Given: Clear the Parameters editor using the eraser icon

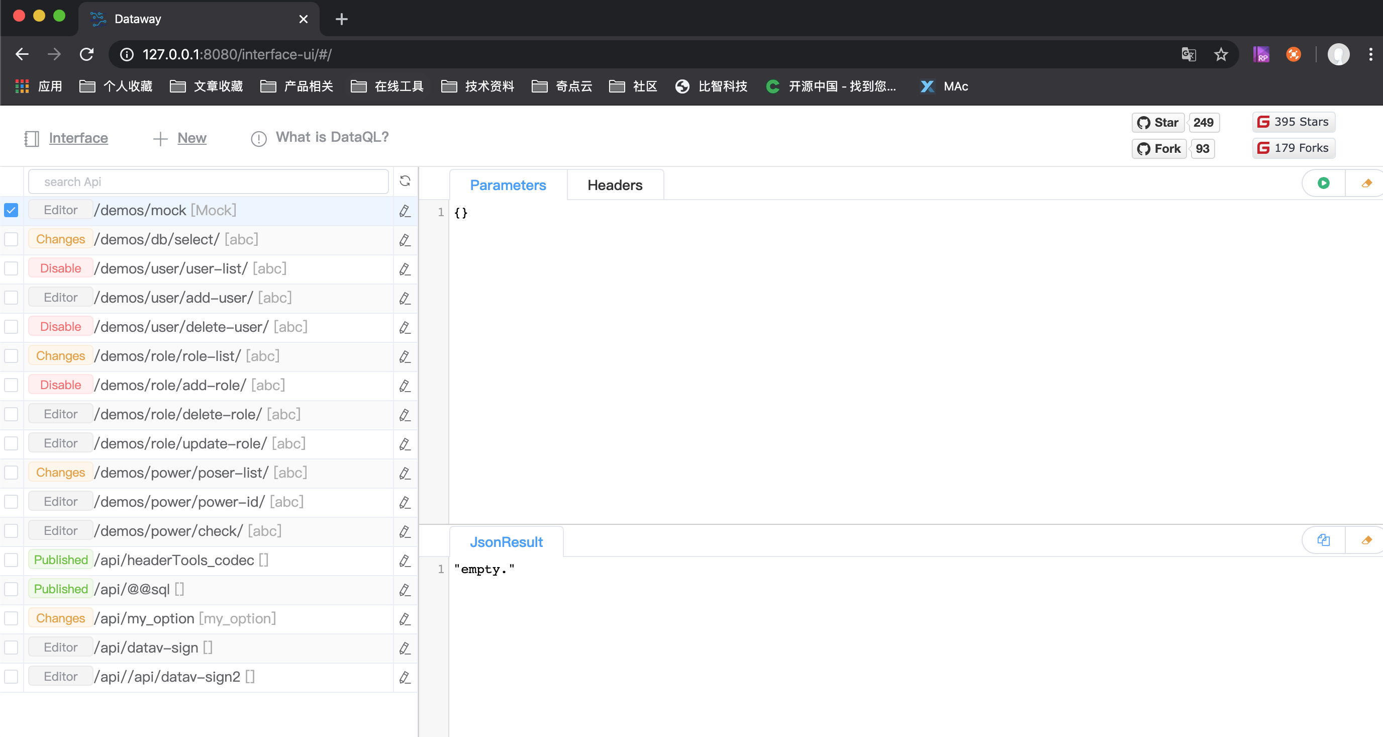Looking at the screenshot, I should pyautogui.click(x=1367, y=182).
